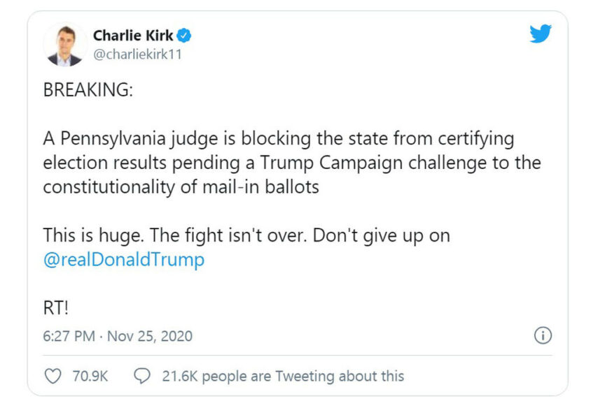Visit the @realDonaldTrump mention link
Screen dimensions: 598x408
click(124, 260)
